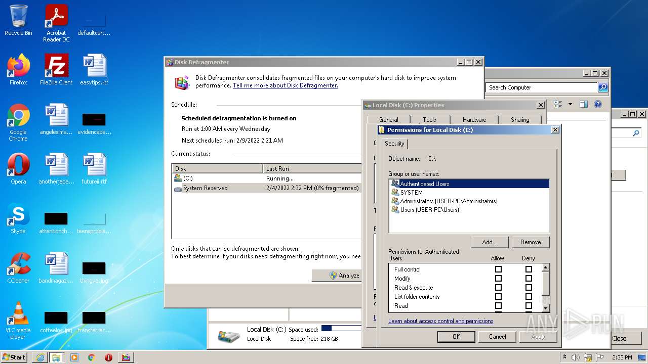Viewport: 648px width, 364px height.
Task: Check Allow for Modify
Action: pyautogui.click(x=498, y=279)
